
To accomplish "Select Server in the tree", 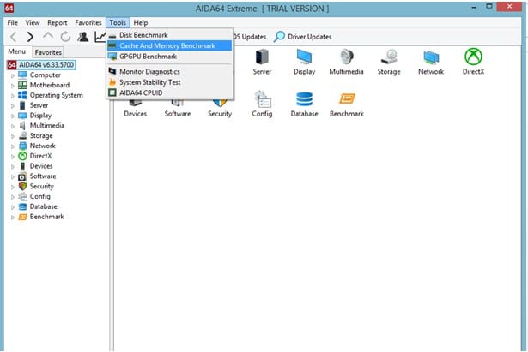I will tap(39, 105).
